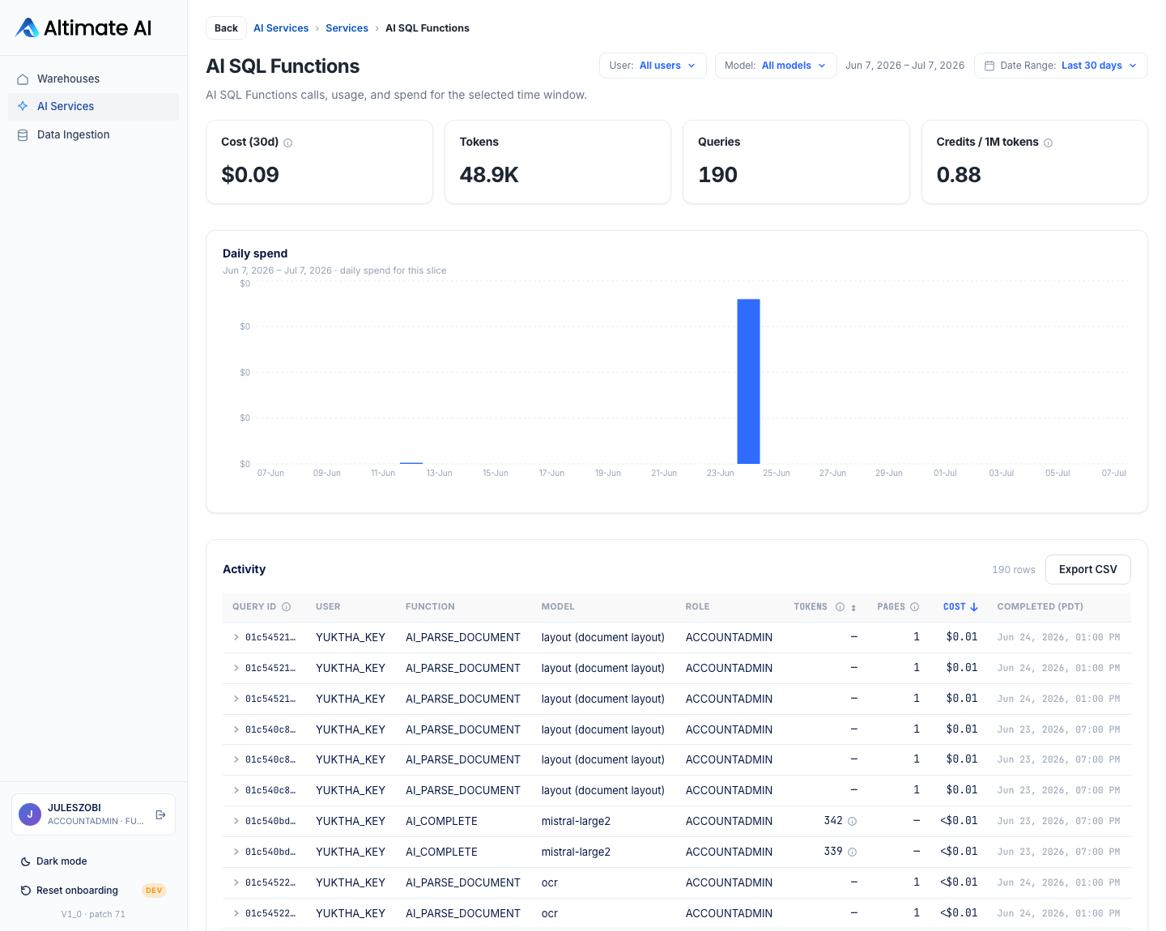The image size is (1166, 931).
Task: Click '190 rows' count text
Action: click(x=1014, y=570)
